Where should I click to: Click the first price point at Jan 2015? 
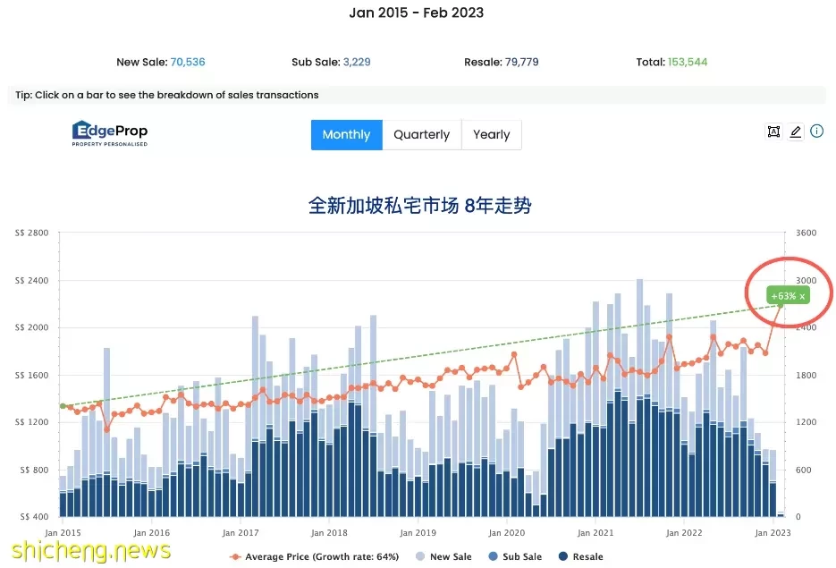[x=63, y=406]
